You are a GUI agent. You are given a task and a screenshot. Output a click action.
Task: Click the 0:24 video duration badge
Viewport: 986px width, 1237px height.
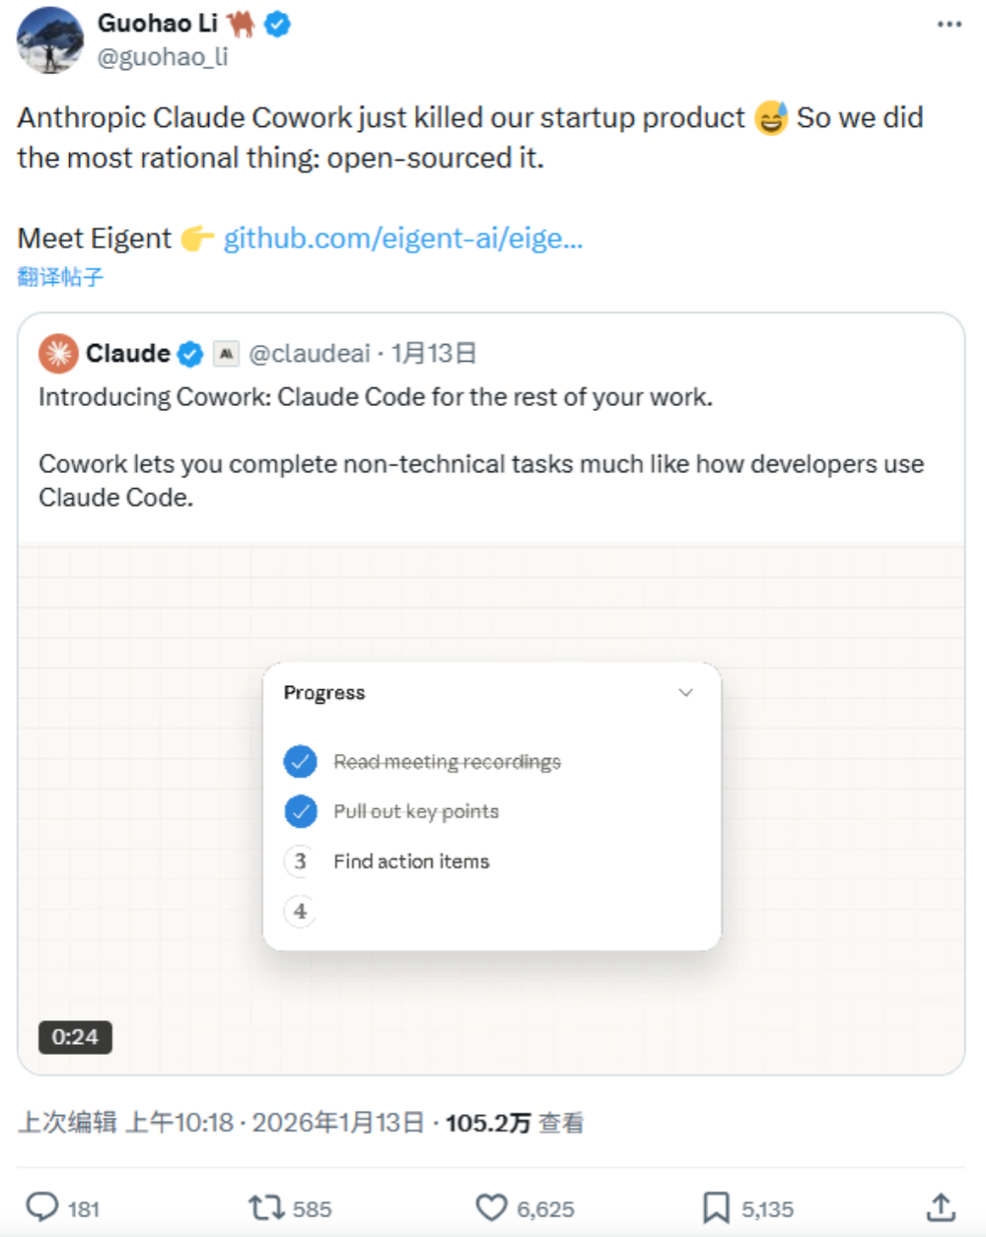(x=75, y=1037)
